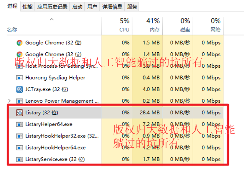Sort by the CPU column header
Viewport: 244px width, 170px height.
click(x=117, y=26)
